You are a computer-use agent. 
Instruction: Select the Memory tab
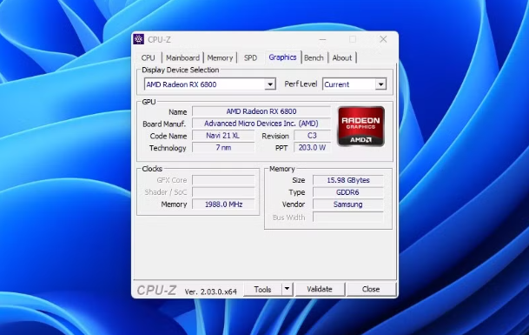tap(220, 57)
